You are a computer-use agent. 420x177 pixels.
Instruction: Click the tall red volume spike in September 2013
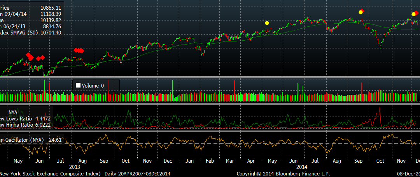(x=108, y=91)
